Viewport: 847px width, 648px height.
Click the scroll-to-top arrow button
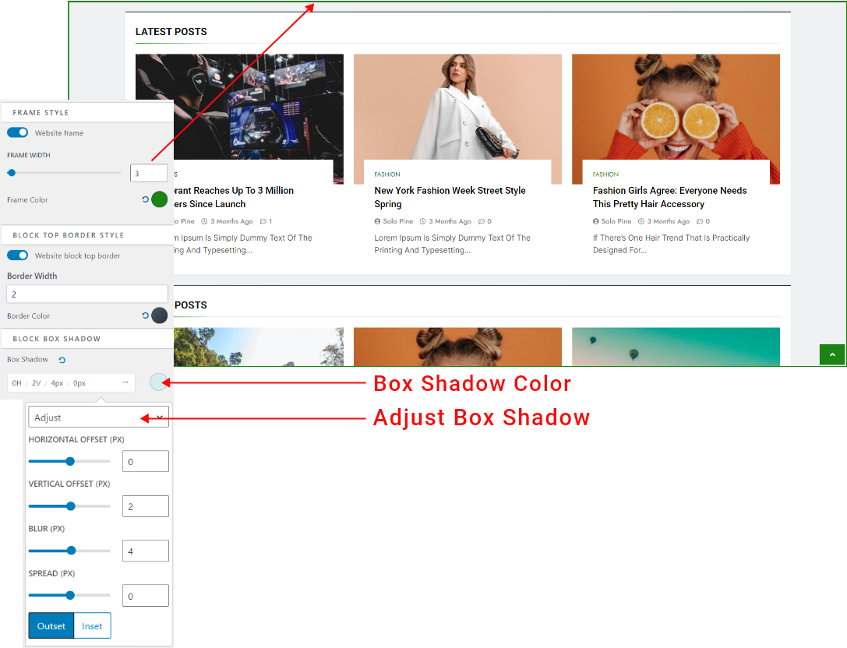pos(831,354)
